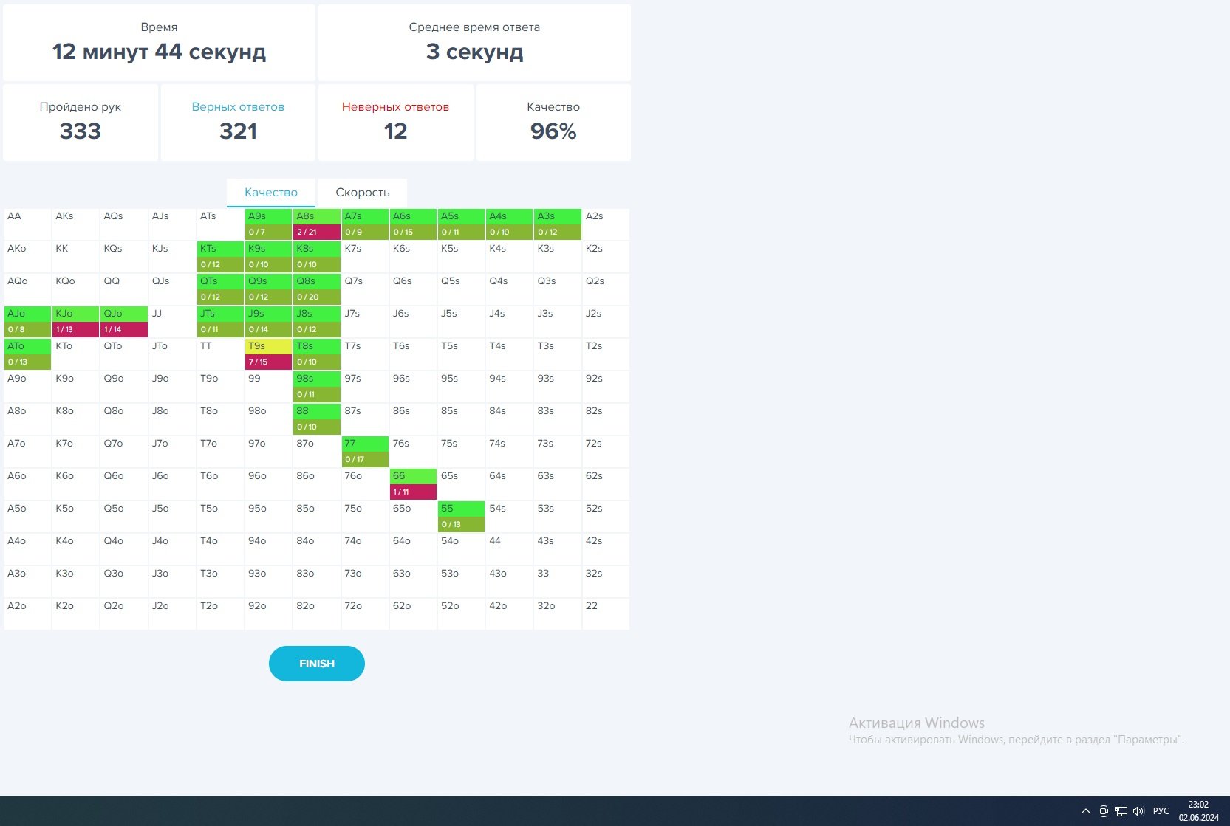Select the T9s cell with 7/15

268,354
